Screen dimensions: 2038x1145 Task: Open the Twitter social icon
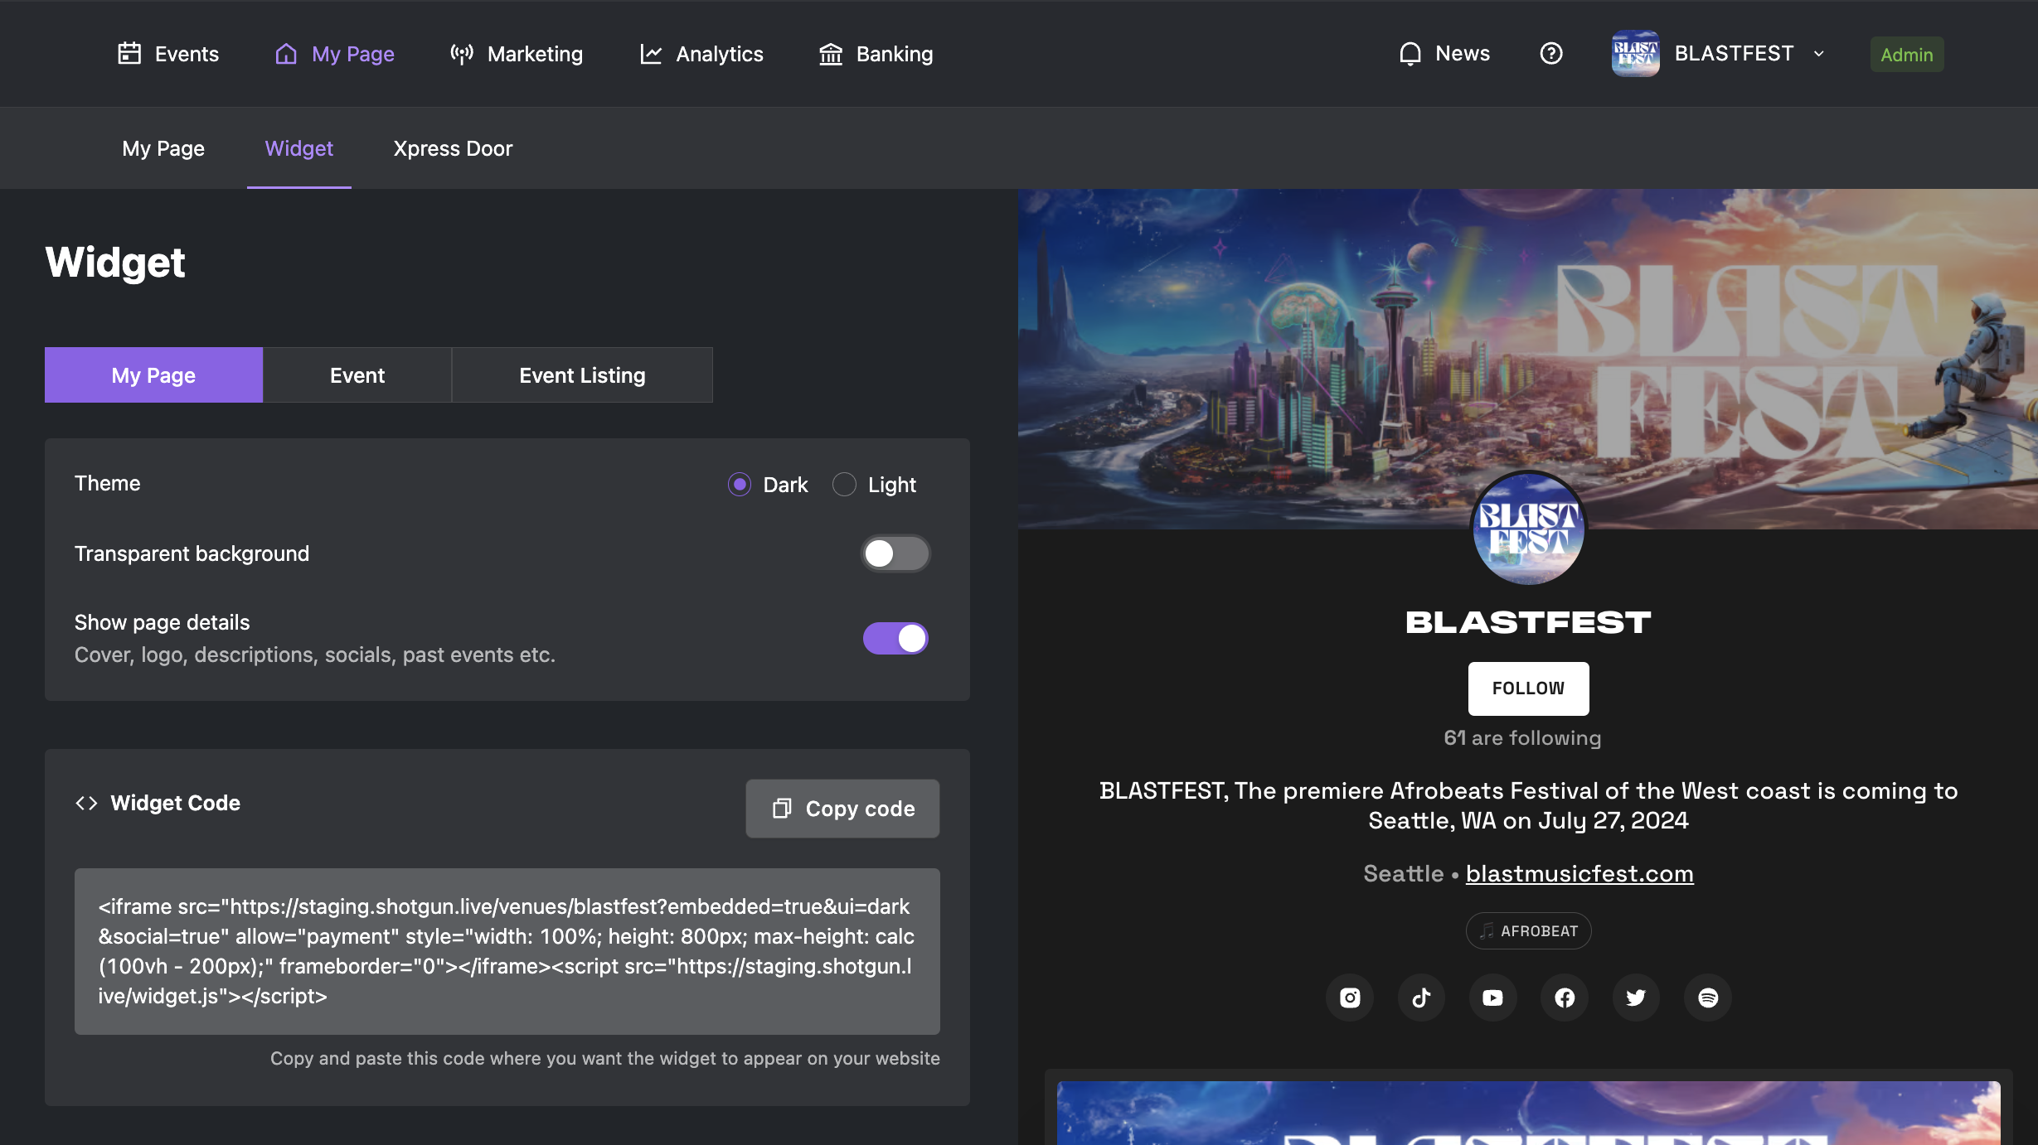1636,998
